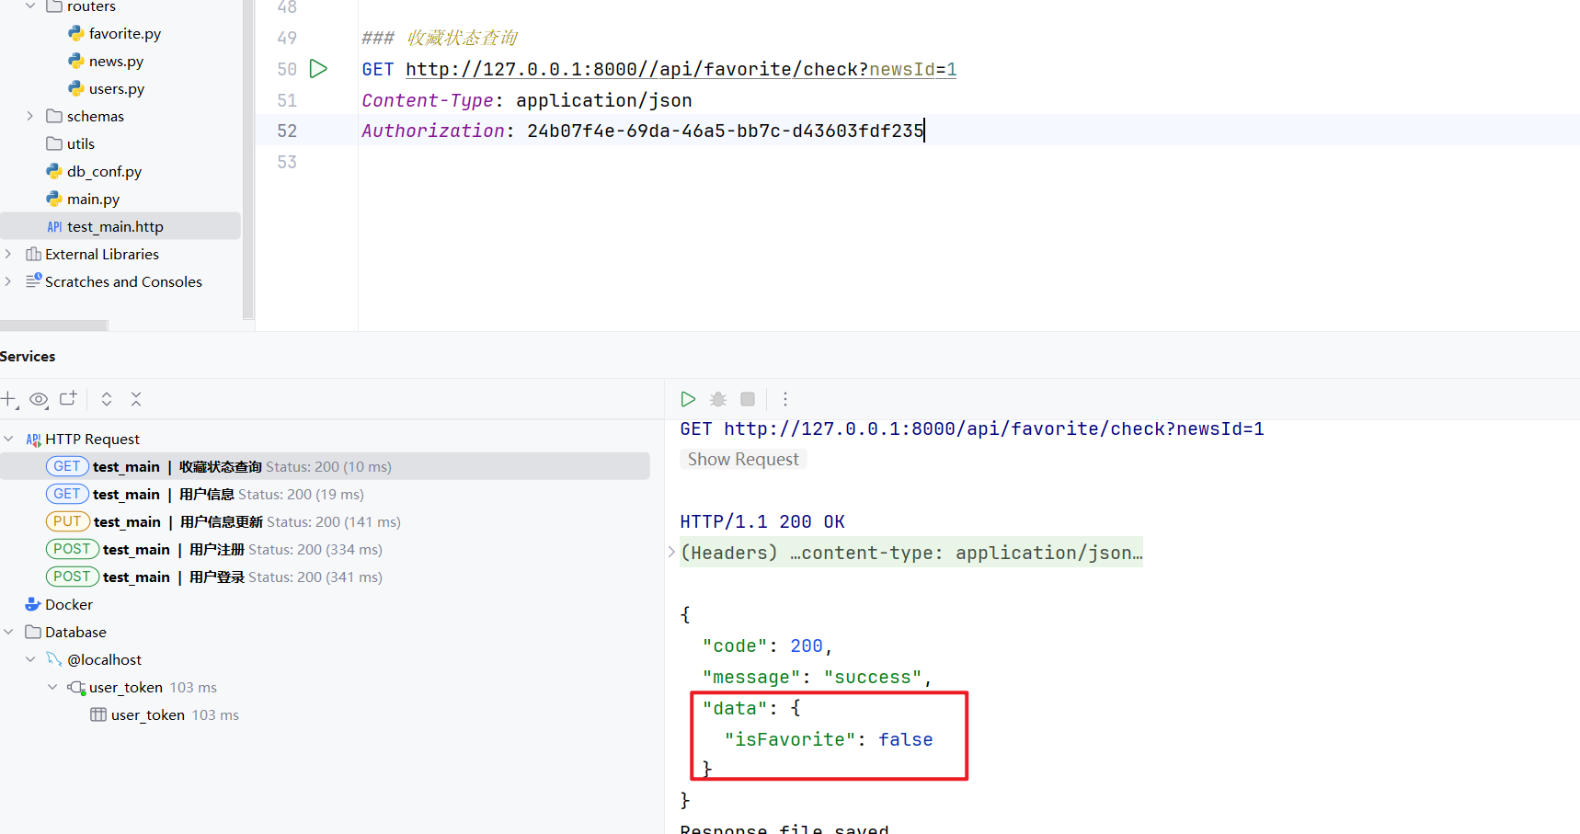The height and width of the screenshot is (834, 1580).
Task: Run the HTTP request from line 50 gutter
Action: point(318,69)
